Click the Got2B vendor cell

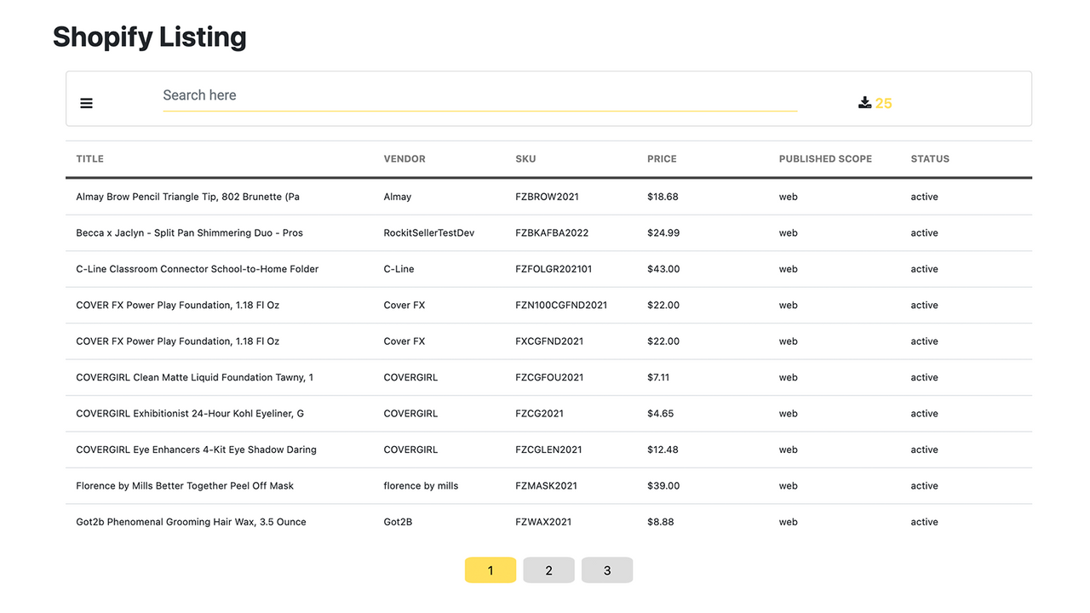[x=398, y=522]
